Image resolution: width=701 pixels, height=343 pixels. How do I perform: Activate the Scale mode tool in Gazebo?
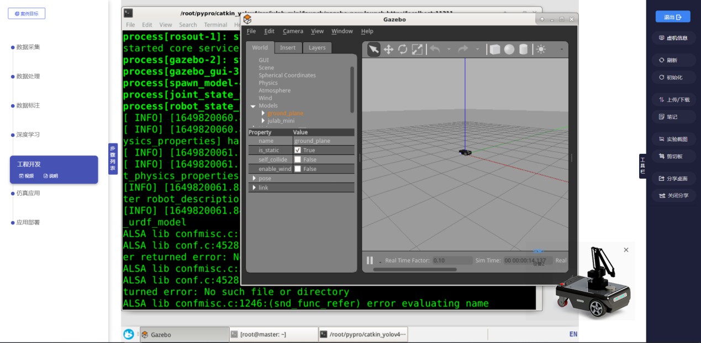coord(417,50)
